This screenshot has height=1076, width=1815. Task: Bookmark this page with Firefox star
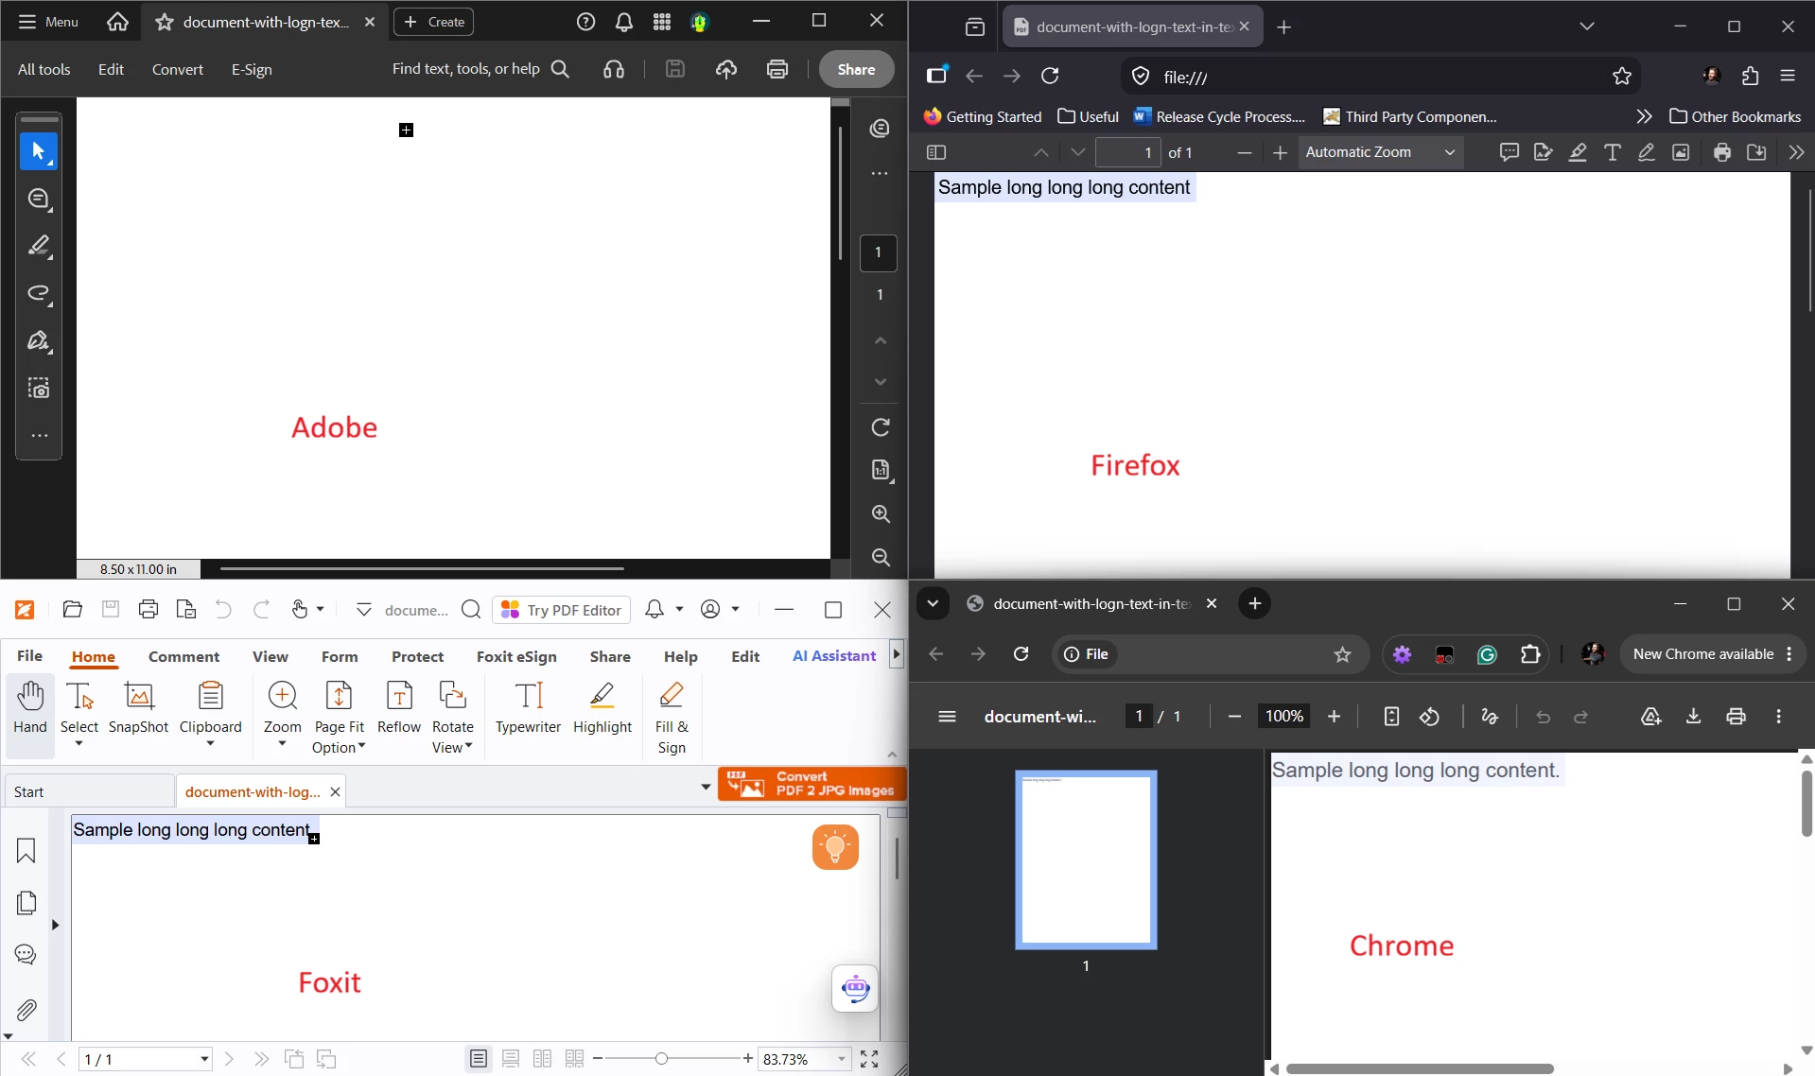(x=1622, y=77)
